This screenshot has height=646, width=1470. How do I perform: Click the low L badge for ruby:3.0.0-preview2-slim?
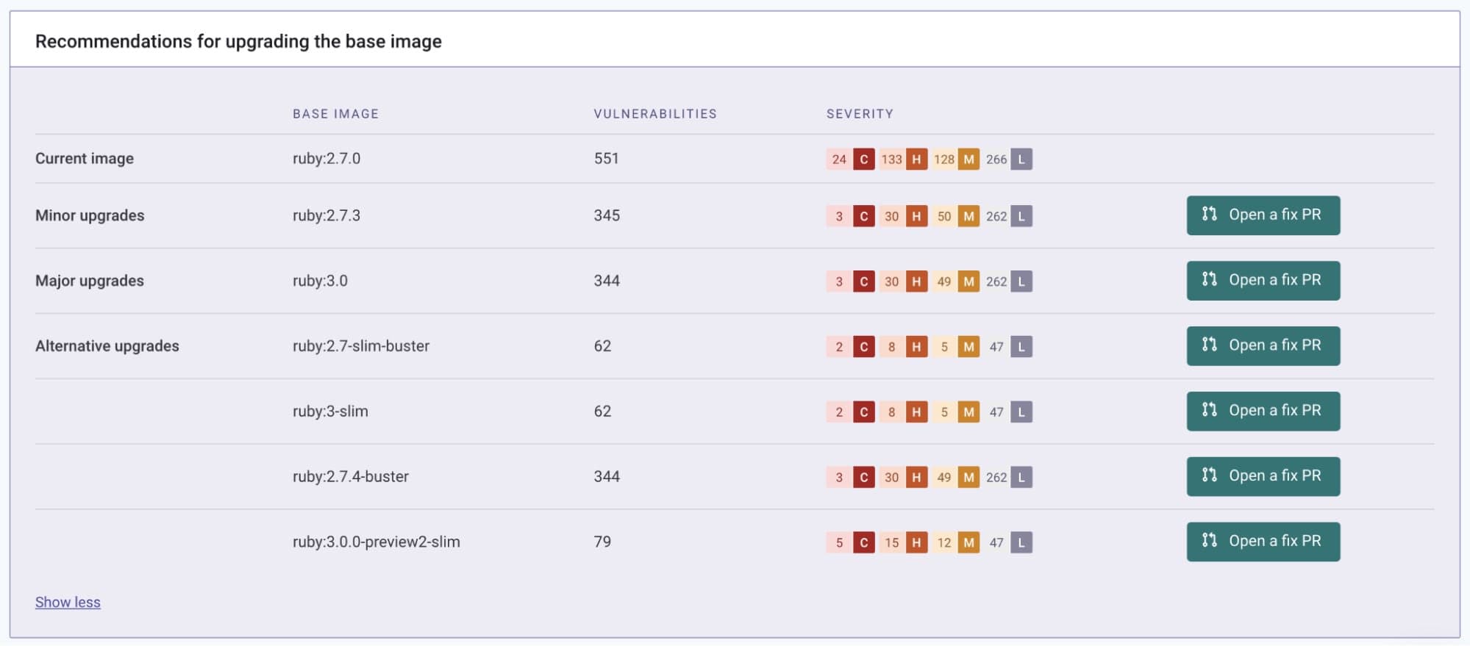click(x=1021, y=542)
